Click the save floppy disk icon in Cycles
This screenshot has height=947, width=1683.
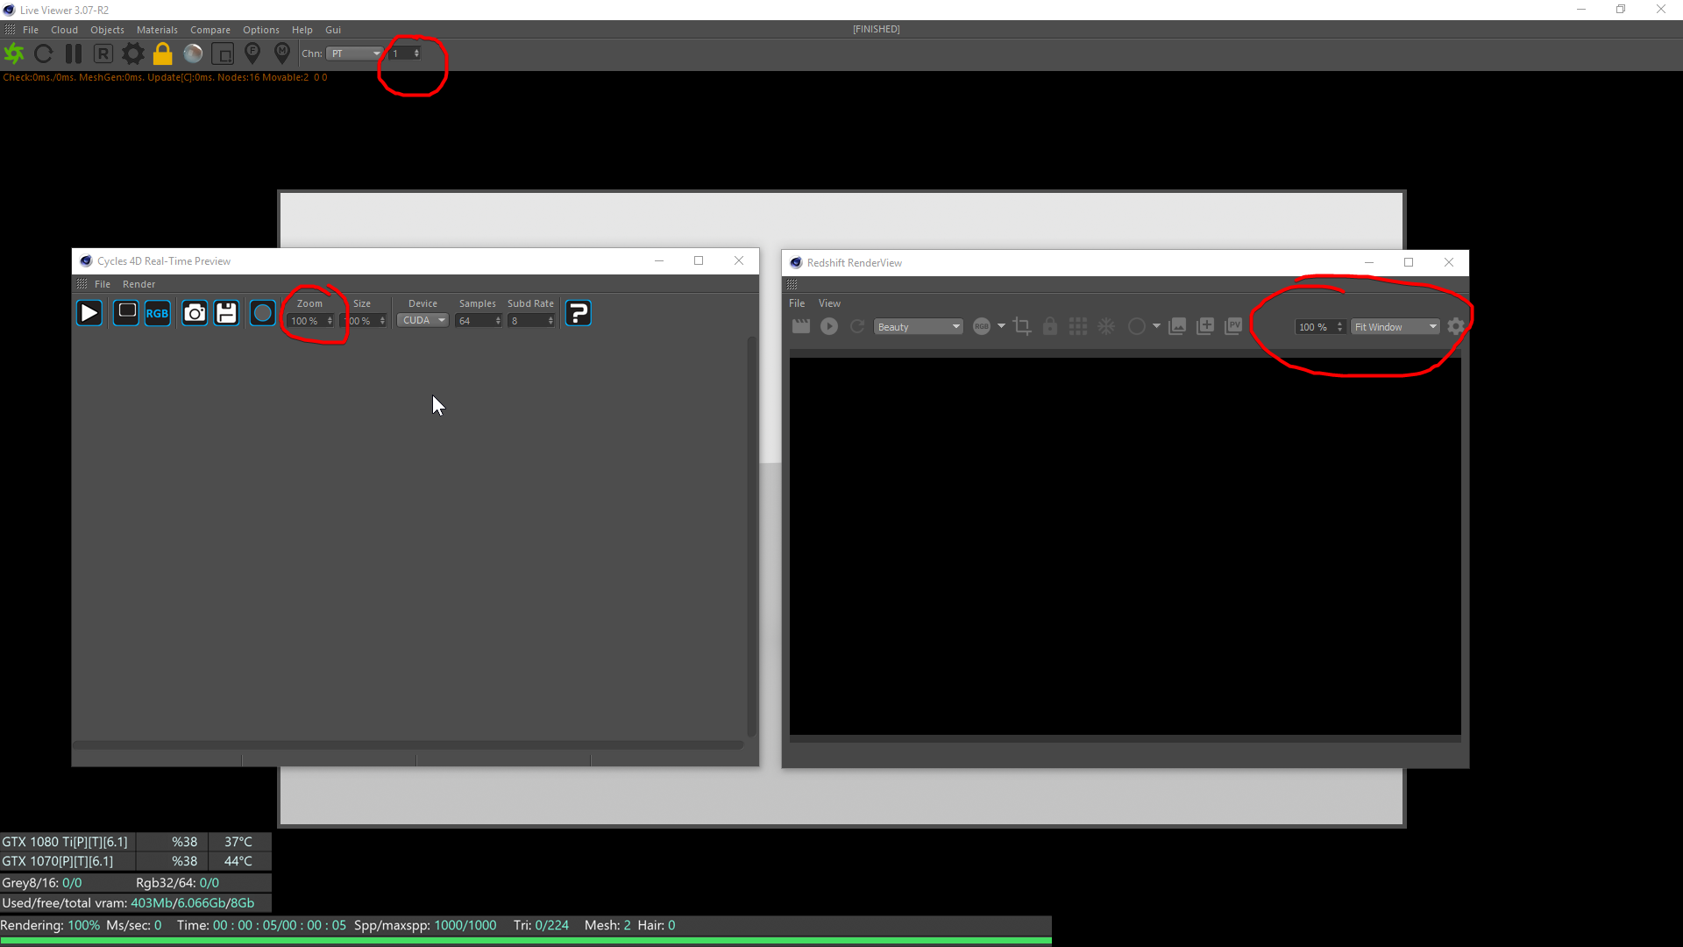pos(227,313)
